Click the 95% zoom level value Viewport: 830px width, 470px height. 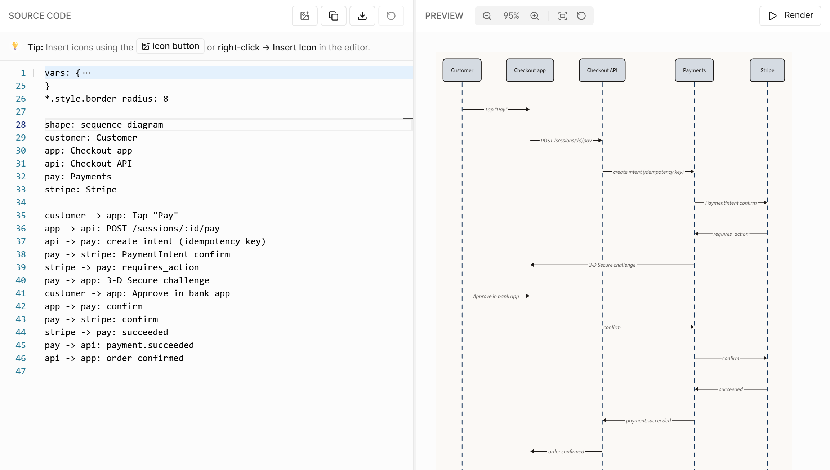tap(511, 16)
